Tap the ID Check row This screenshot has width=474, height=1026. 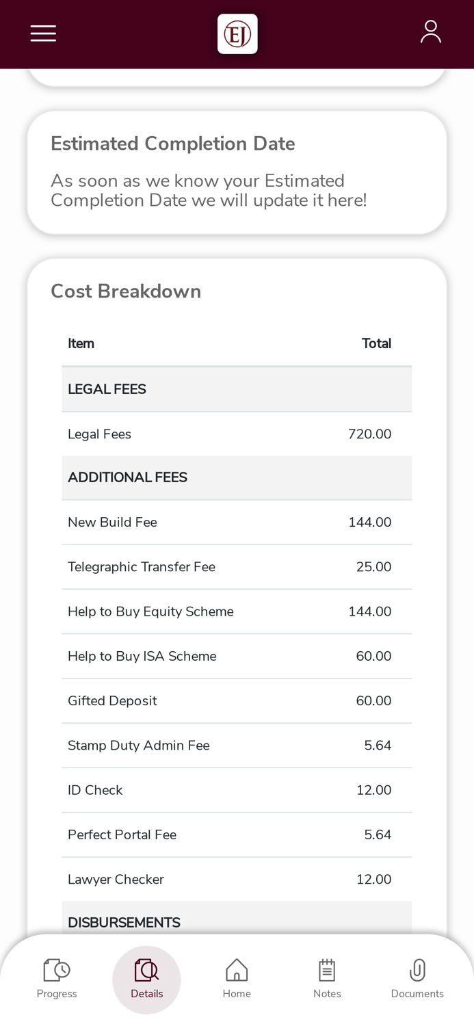click(x=237, y=790)
